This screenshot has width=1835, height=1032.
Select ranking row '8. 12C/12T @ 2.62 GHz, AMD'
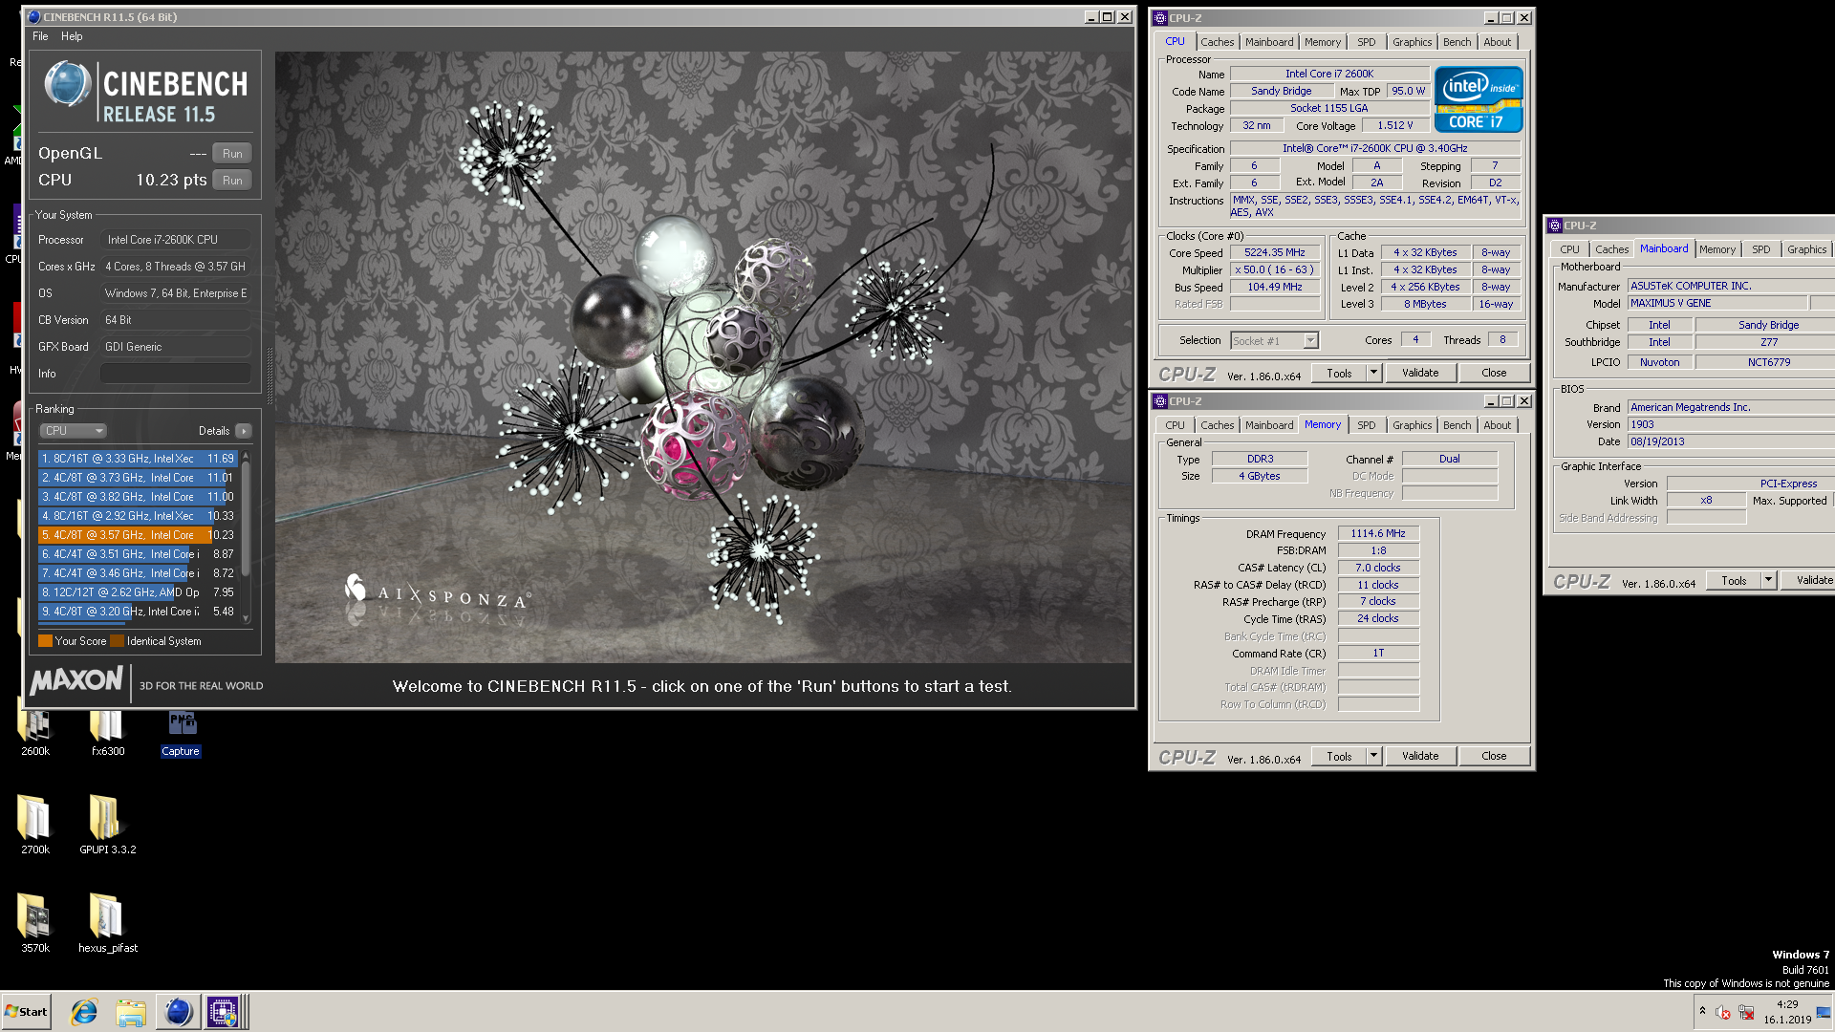[x=138, y=592]
